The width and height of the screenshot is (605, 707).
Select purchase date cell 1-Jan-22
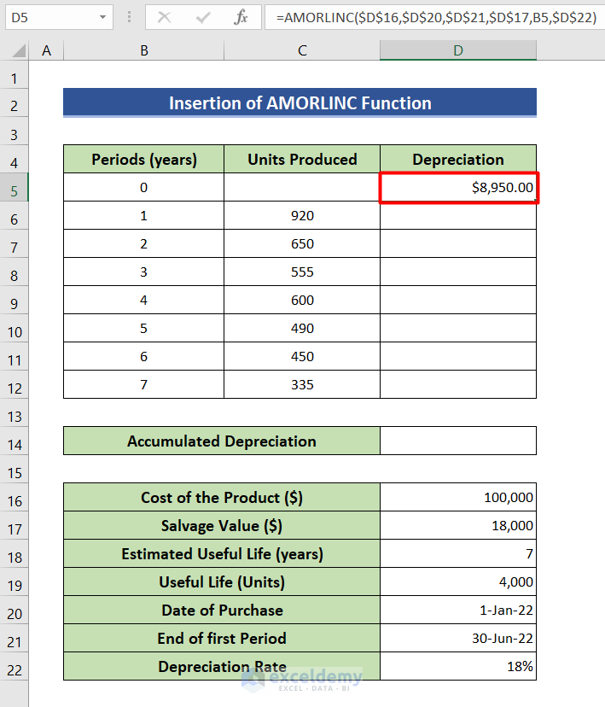[458, 610]
